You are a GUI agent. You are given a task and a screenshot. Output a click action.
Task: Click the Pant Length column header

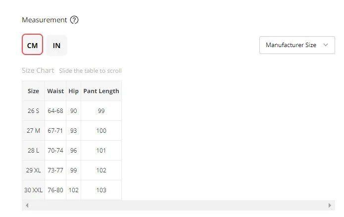[101, 91]
